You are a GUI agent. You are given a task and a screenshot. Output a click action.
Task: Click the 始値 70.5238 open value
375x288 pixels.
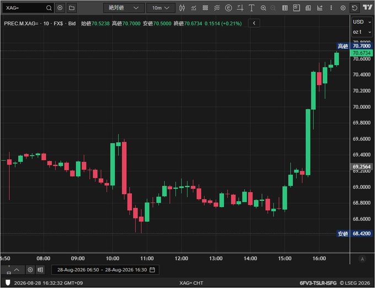[x=95, y=23]
